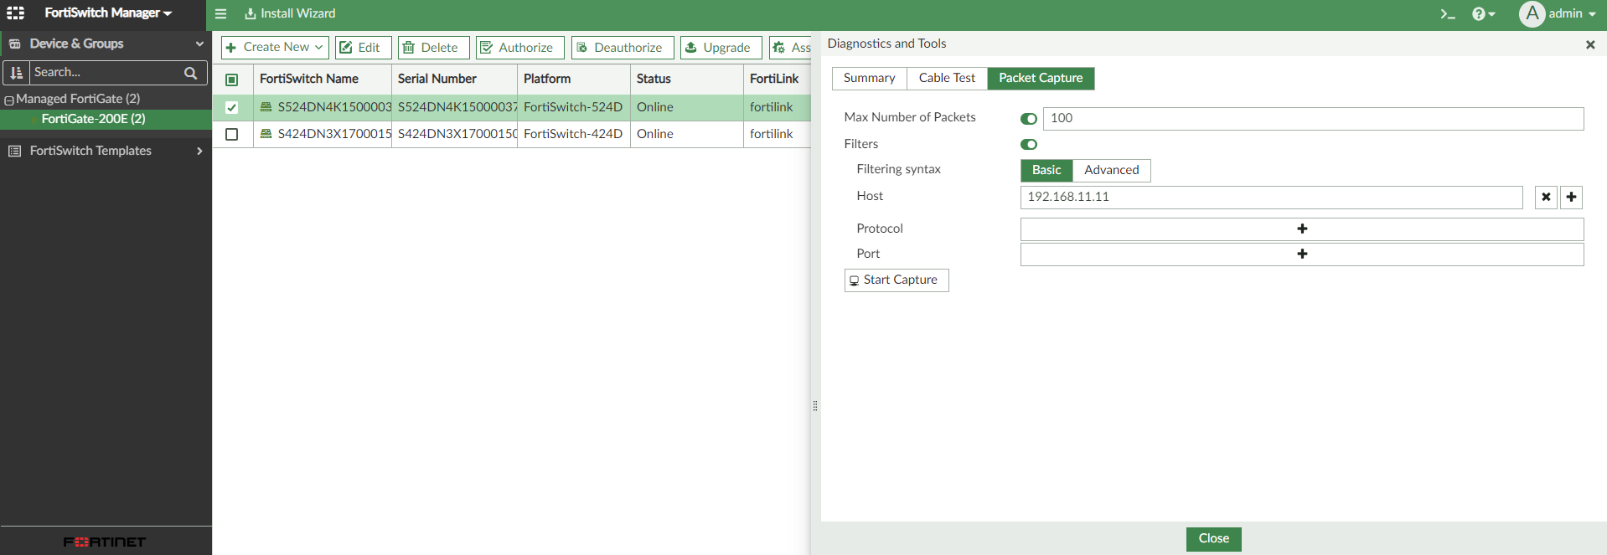The width and height of the screenshot is (1607, 555).
Task: Click the sort order icon beside search
Action: [x=16, y=73]
